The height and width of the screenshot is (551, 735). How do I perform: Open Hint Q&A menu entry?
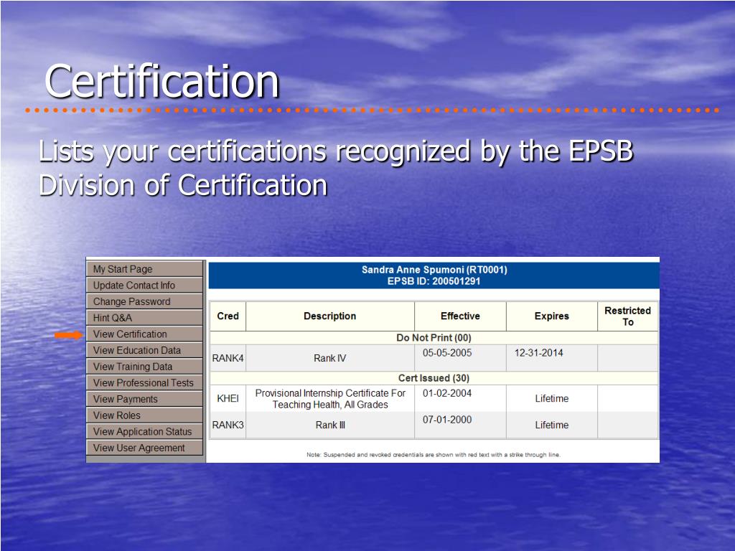(x=144, y=318)
